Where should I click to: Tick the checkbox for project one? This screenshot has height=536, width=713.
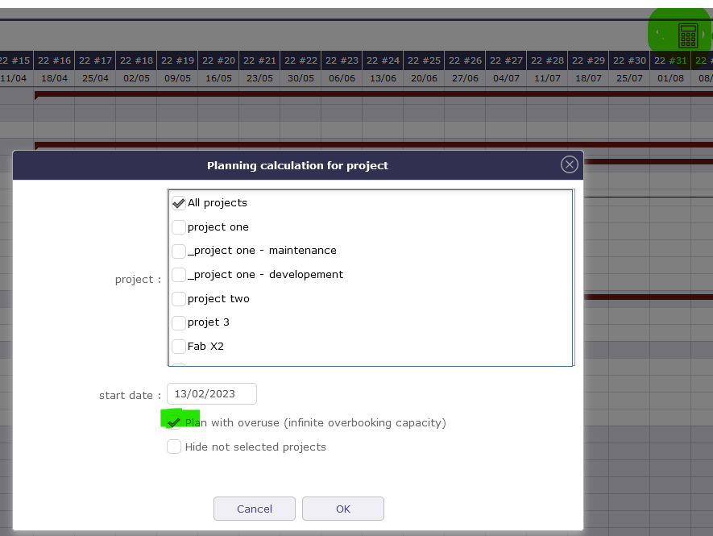coord(179,227)
